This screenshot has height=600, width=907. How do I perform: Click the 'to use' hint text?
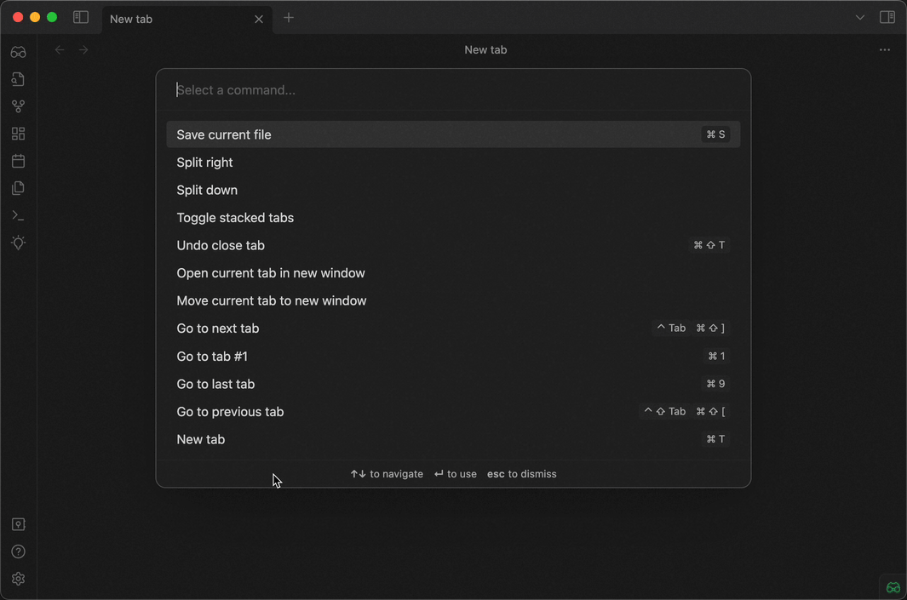tap(462, 474)
